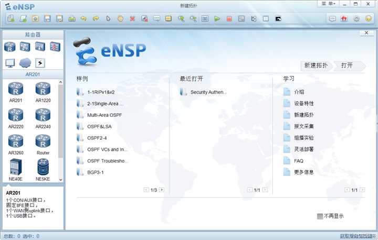The image size is (378, 240).
Task: Click the open file toolbar icon
Action: [35, 18]
